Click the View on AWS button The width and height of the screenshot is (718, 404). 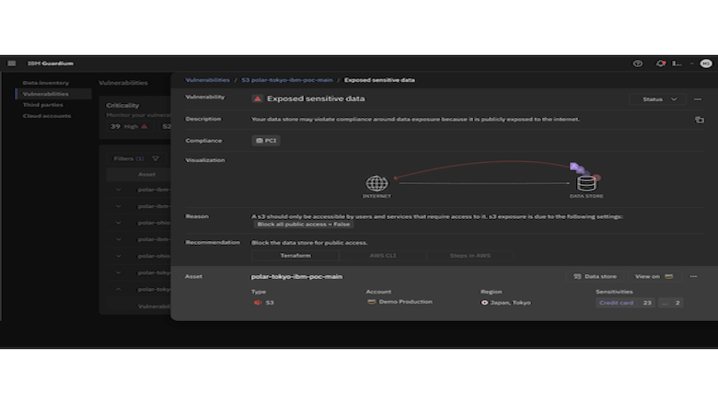point(654,276)
